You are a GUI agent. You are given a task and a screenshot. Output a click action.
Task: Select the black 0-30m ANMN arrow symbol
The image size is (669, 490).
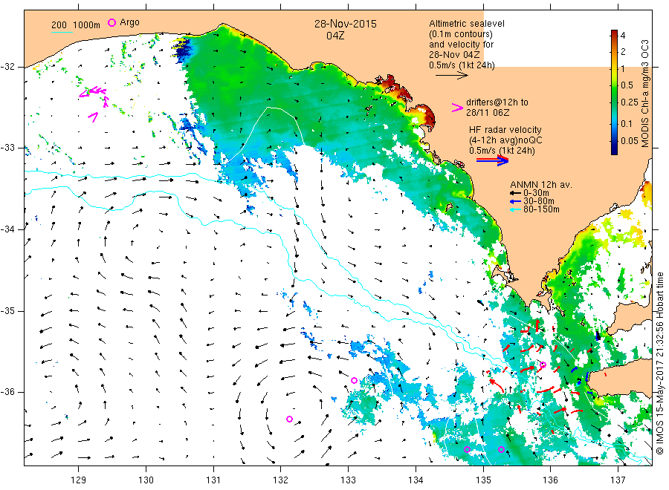[x=516, y=193]
